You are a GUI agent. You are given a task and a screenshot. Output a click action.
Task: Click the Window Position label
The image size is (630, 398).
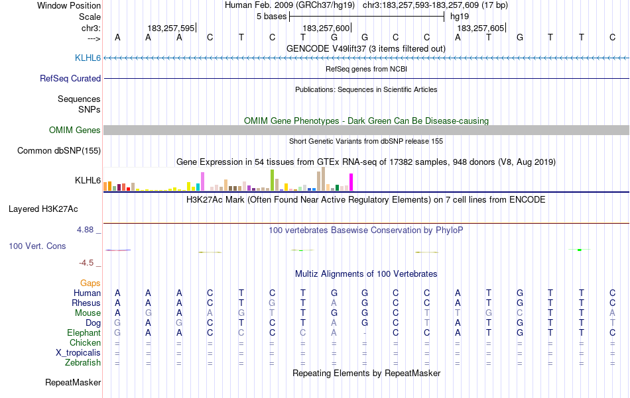[69, 5]
